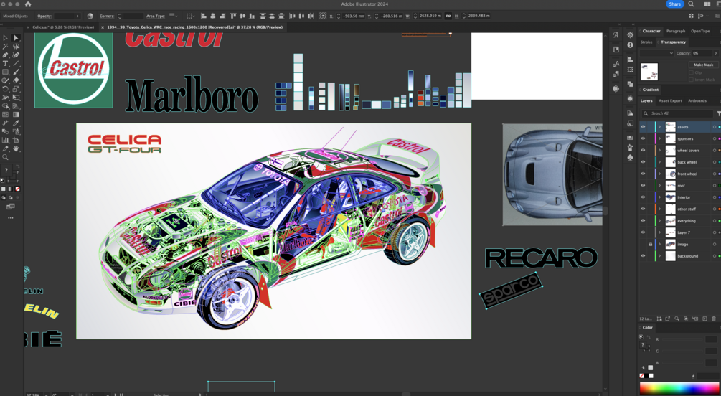The image size is (721, 396).
Task: Hide the wheel covers layer
Action: point(643,151)
